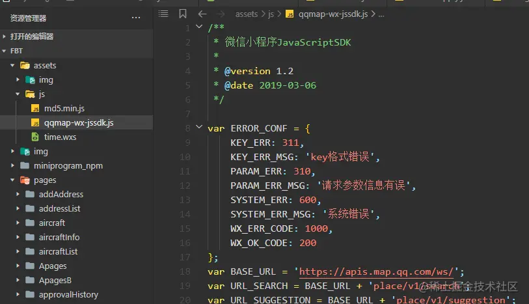Select the addressList folder
Screen dimensions: 529x304
click(59, 209)
